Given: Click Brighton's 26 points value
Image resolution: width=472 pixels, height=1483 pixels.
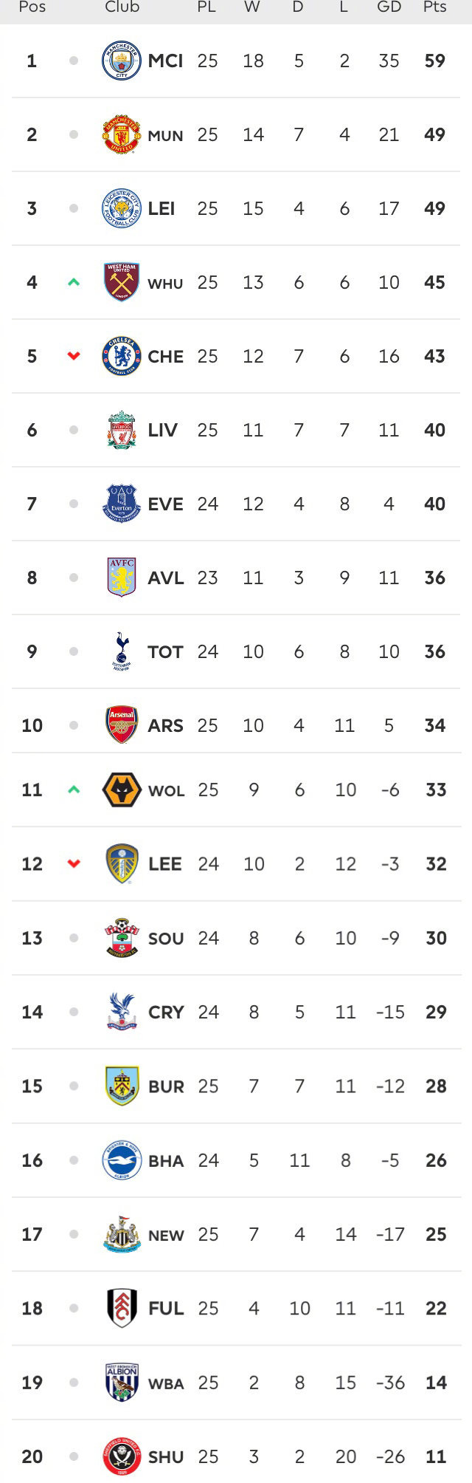Looking at the screenshot, I should [x=436, y=1160].
